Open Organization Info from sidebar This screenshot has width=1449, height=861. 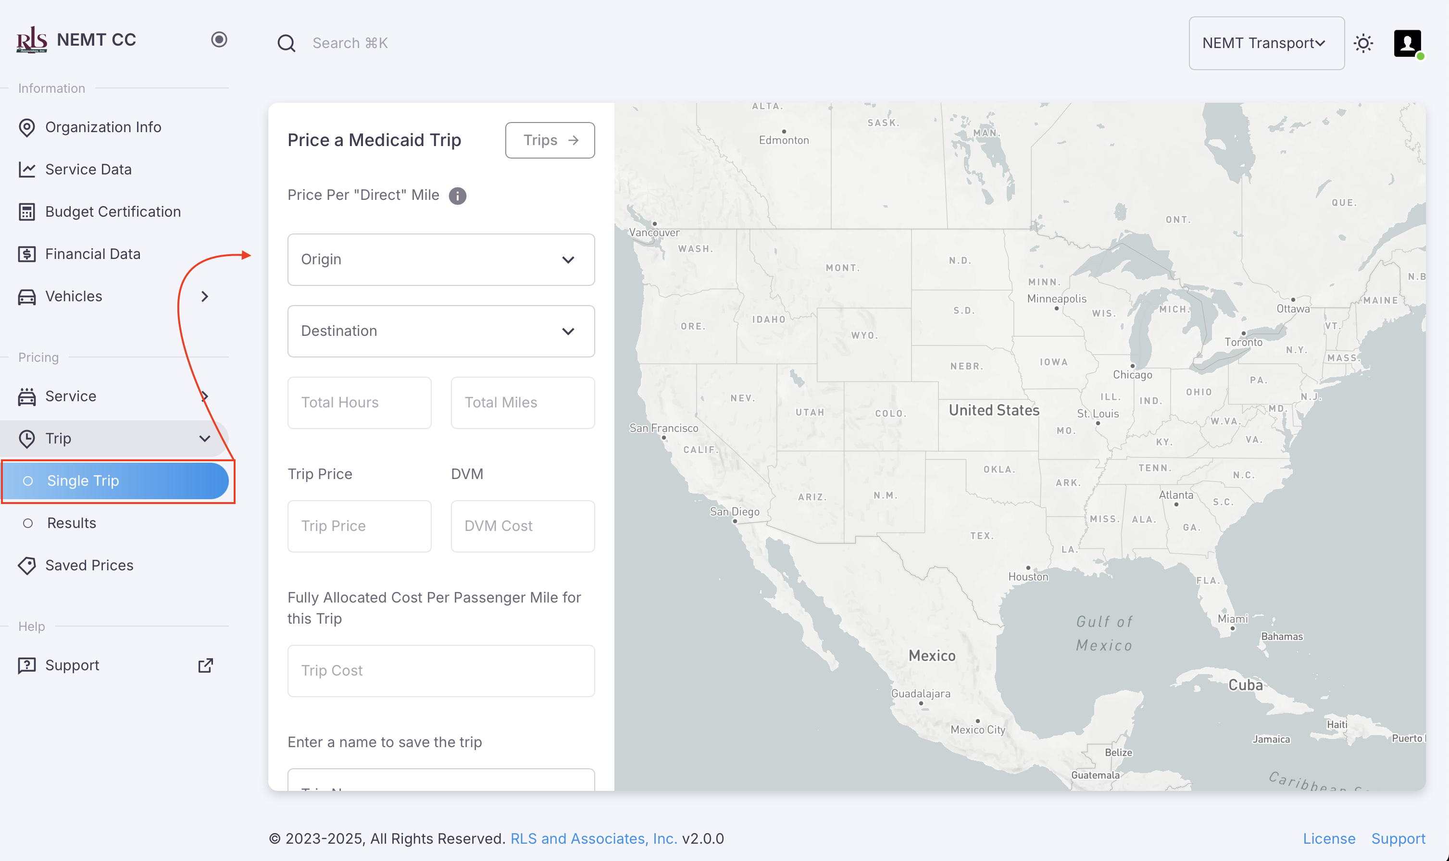coord(103,127)
